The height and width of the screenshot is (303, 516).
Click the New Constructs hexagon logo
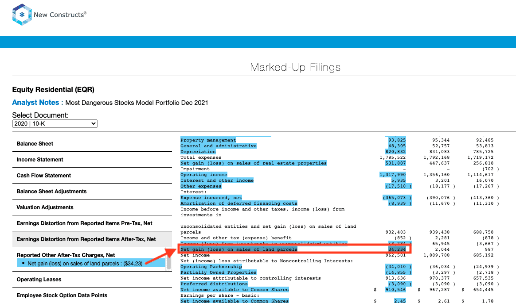click(x=22, y=15)
